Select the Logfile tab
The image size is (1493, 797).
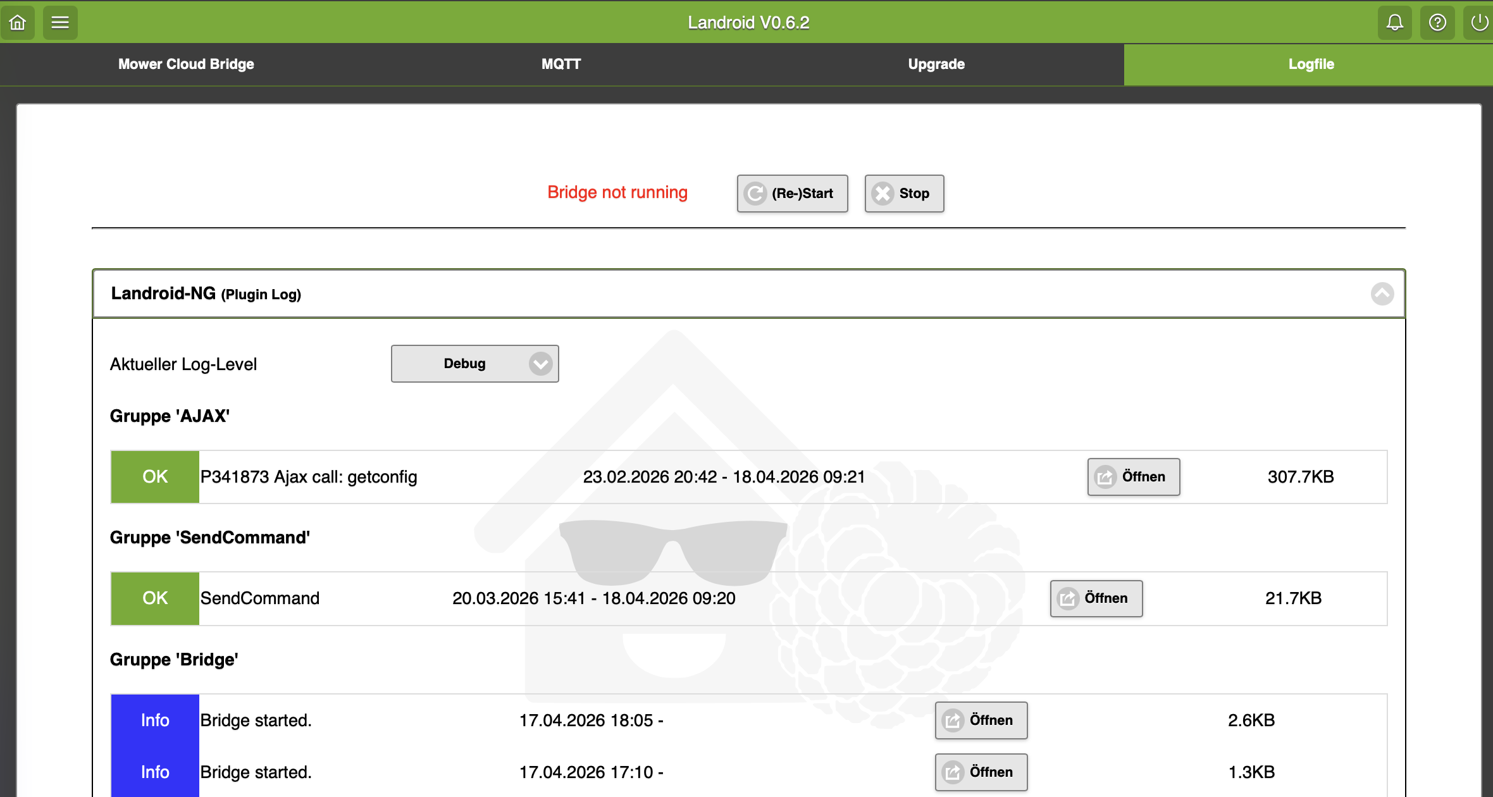[1311, 65]
